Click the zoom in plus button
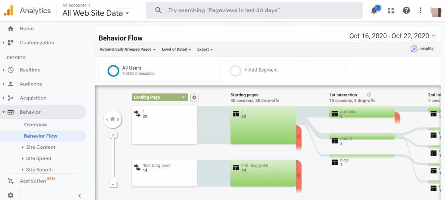Viewport: 445px width, 200px height. tap(113, 135)
